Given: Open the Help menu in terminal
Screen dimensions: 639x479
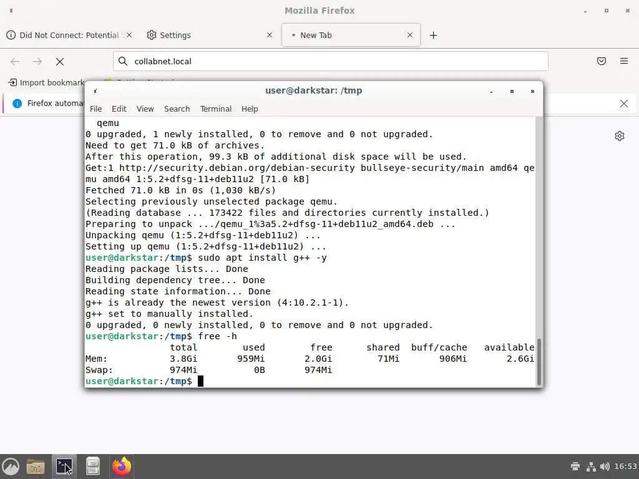Looking at the screenshot, I should click(x=250, y=109).
